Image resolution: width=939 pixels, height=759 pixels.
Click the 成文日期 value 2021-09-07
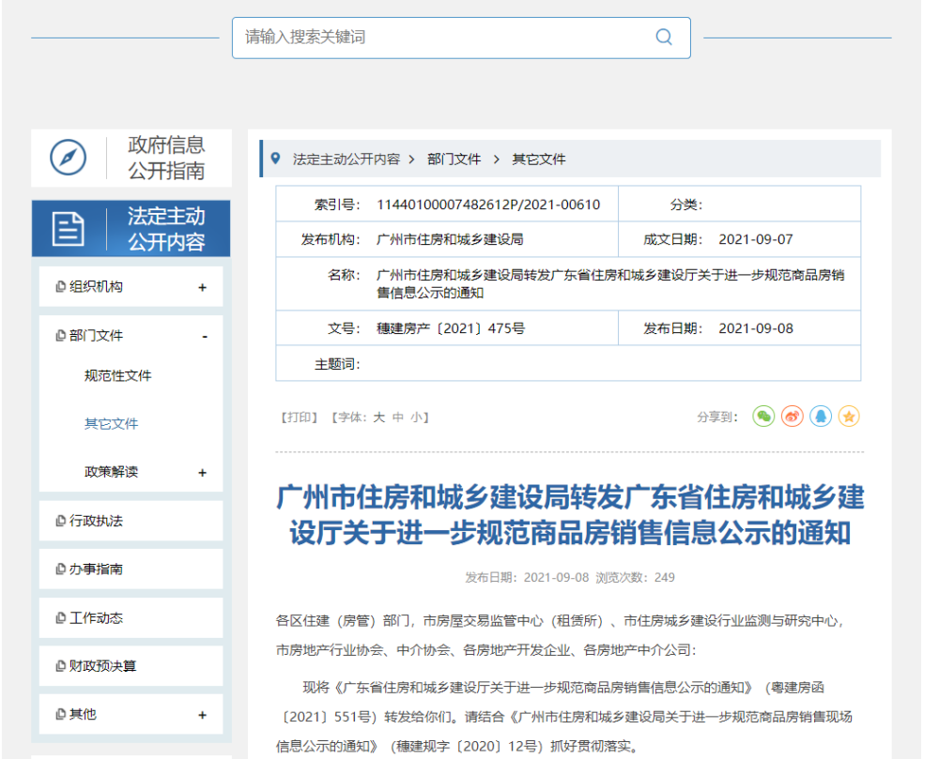[x=756, y=239]
